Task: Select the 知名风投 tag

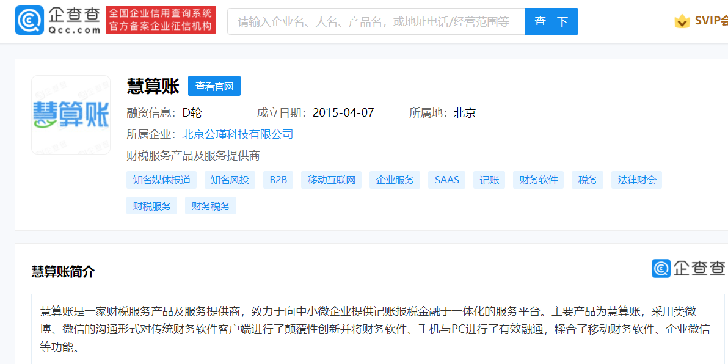Action: point(230,180)
